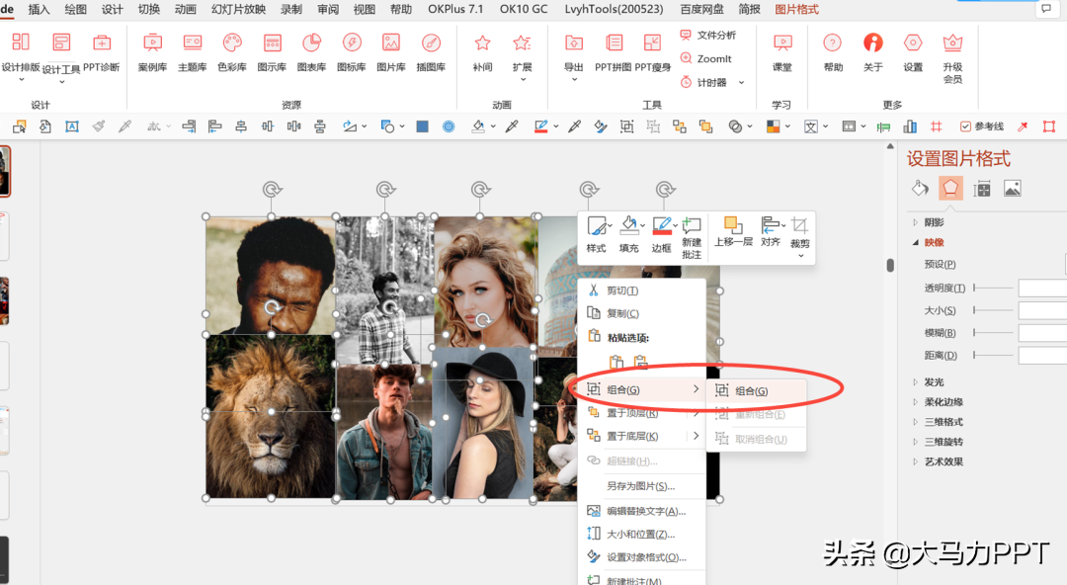The height and width of the screenshot is (585, 1067).
Task: Click 新建批注 in the mini toolbar
Action: click(x=692, y=238)
